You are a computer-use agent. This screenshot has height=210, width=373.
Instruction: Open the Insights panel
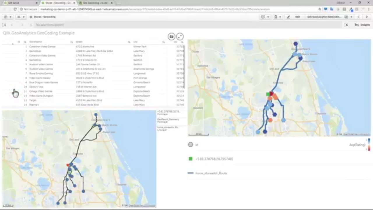(362, 25)
